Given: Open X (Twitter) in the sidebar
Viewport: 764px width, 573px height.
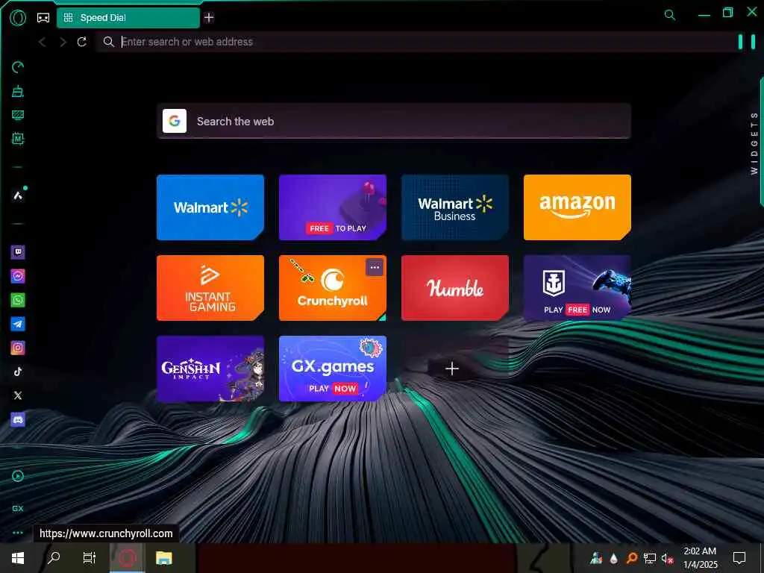Looking at the screenshot, I should click(x=18, y=395).
